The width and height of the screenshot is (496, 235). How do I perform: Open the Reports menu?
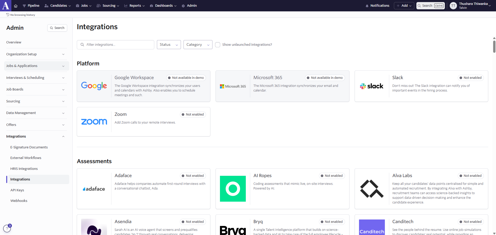point(134,6)
